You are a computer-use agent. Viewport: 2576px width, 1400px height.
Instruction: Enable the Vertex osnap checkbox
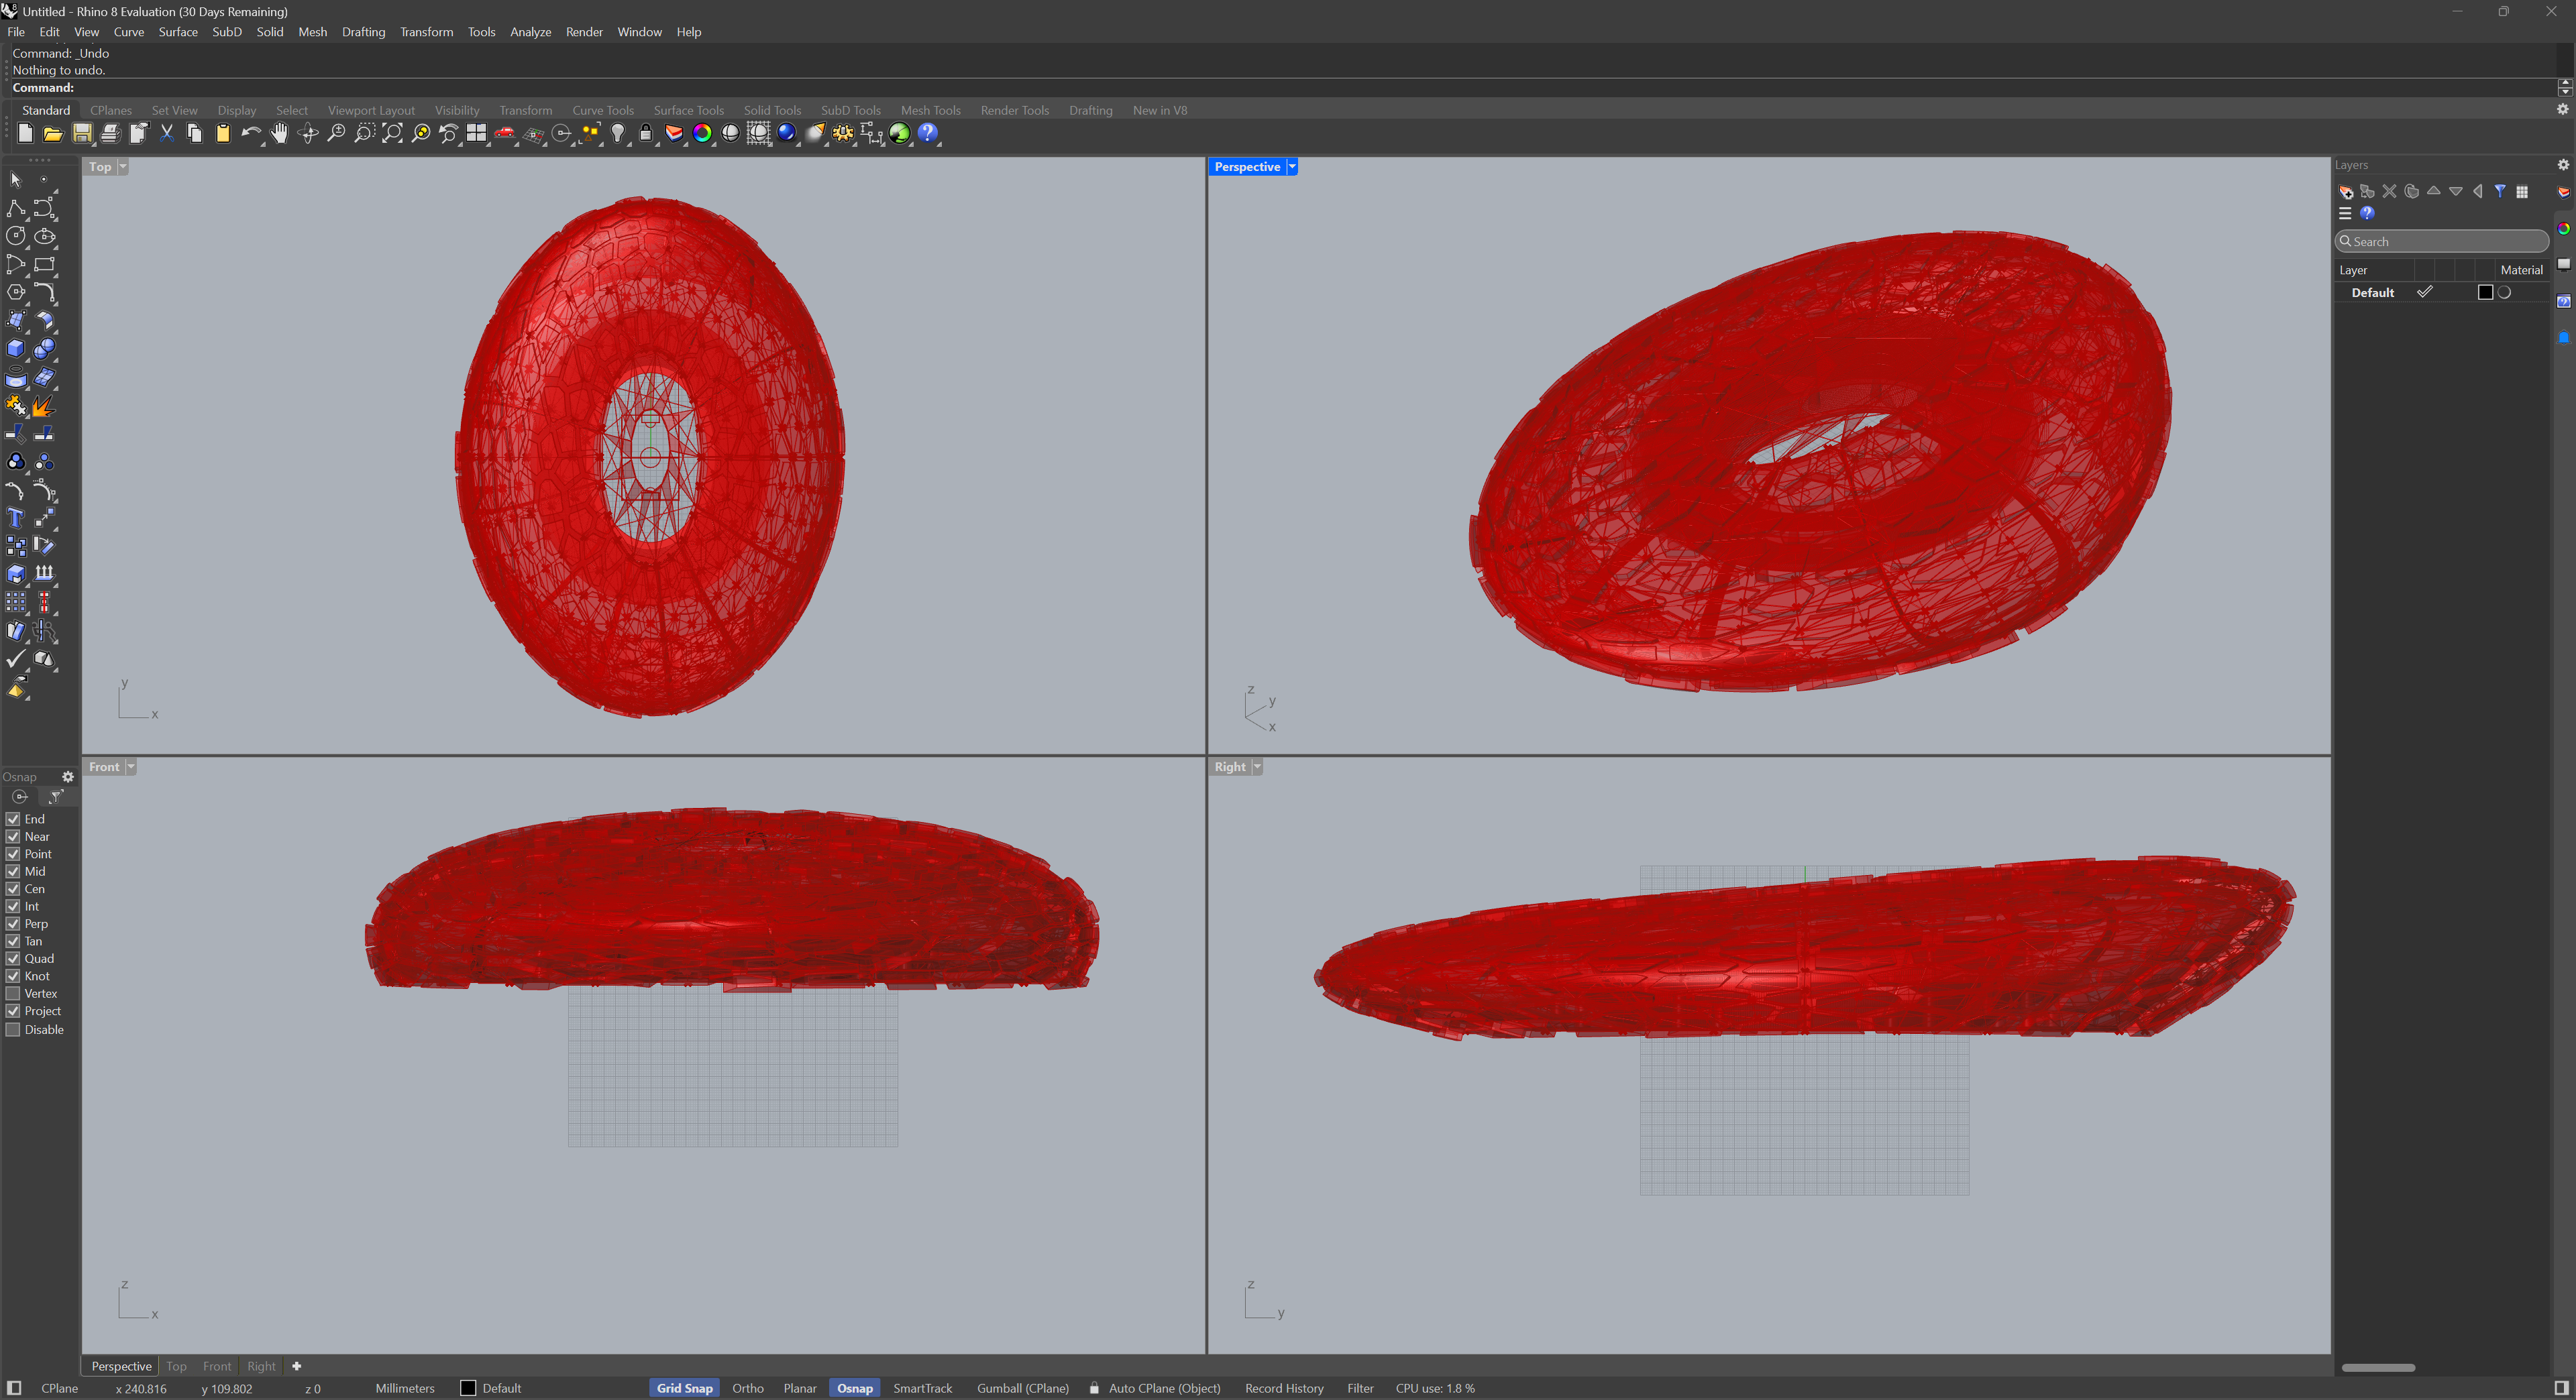13,993
